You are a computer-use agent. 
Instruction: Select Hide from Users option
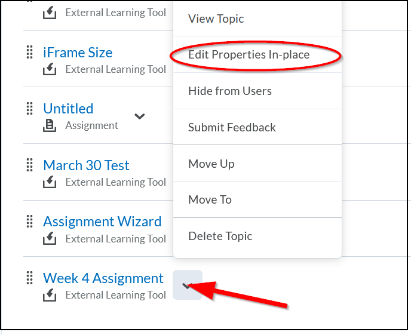(230, 91)
